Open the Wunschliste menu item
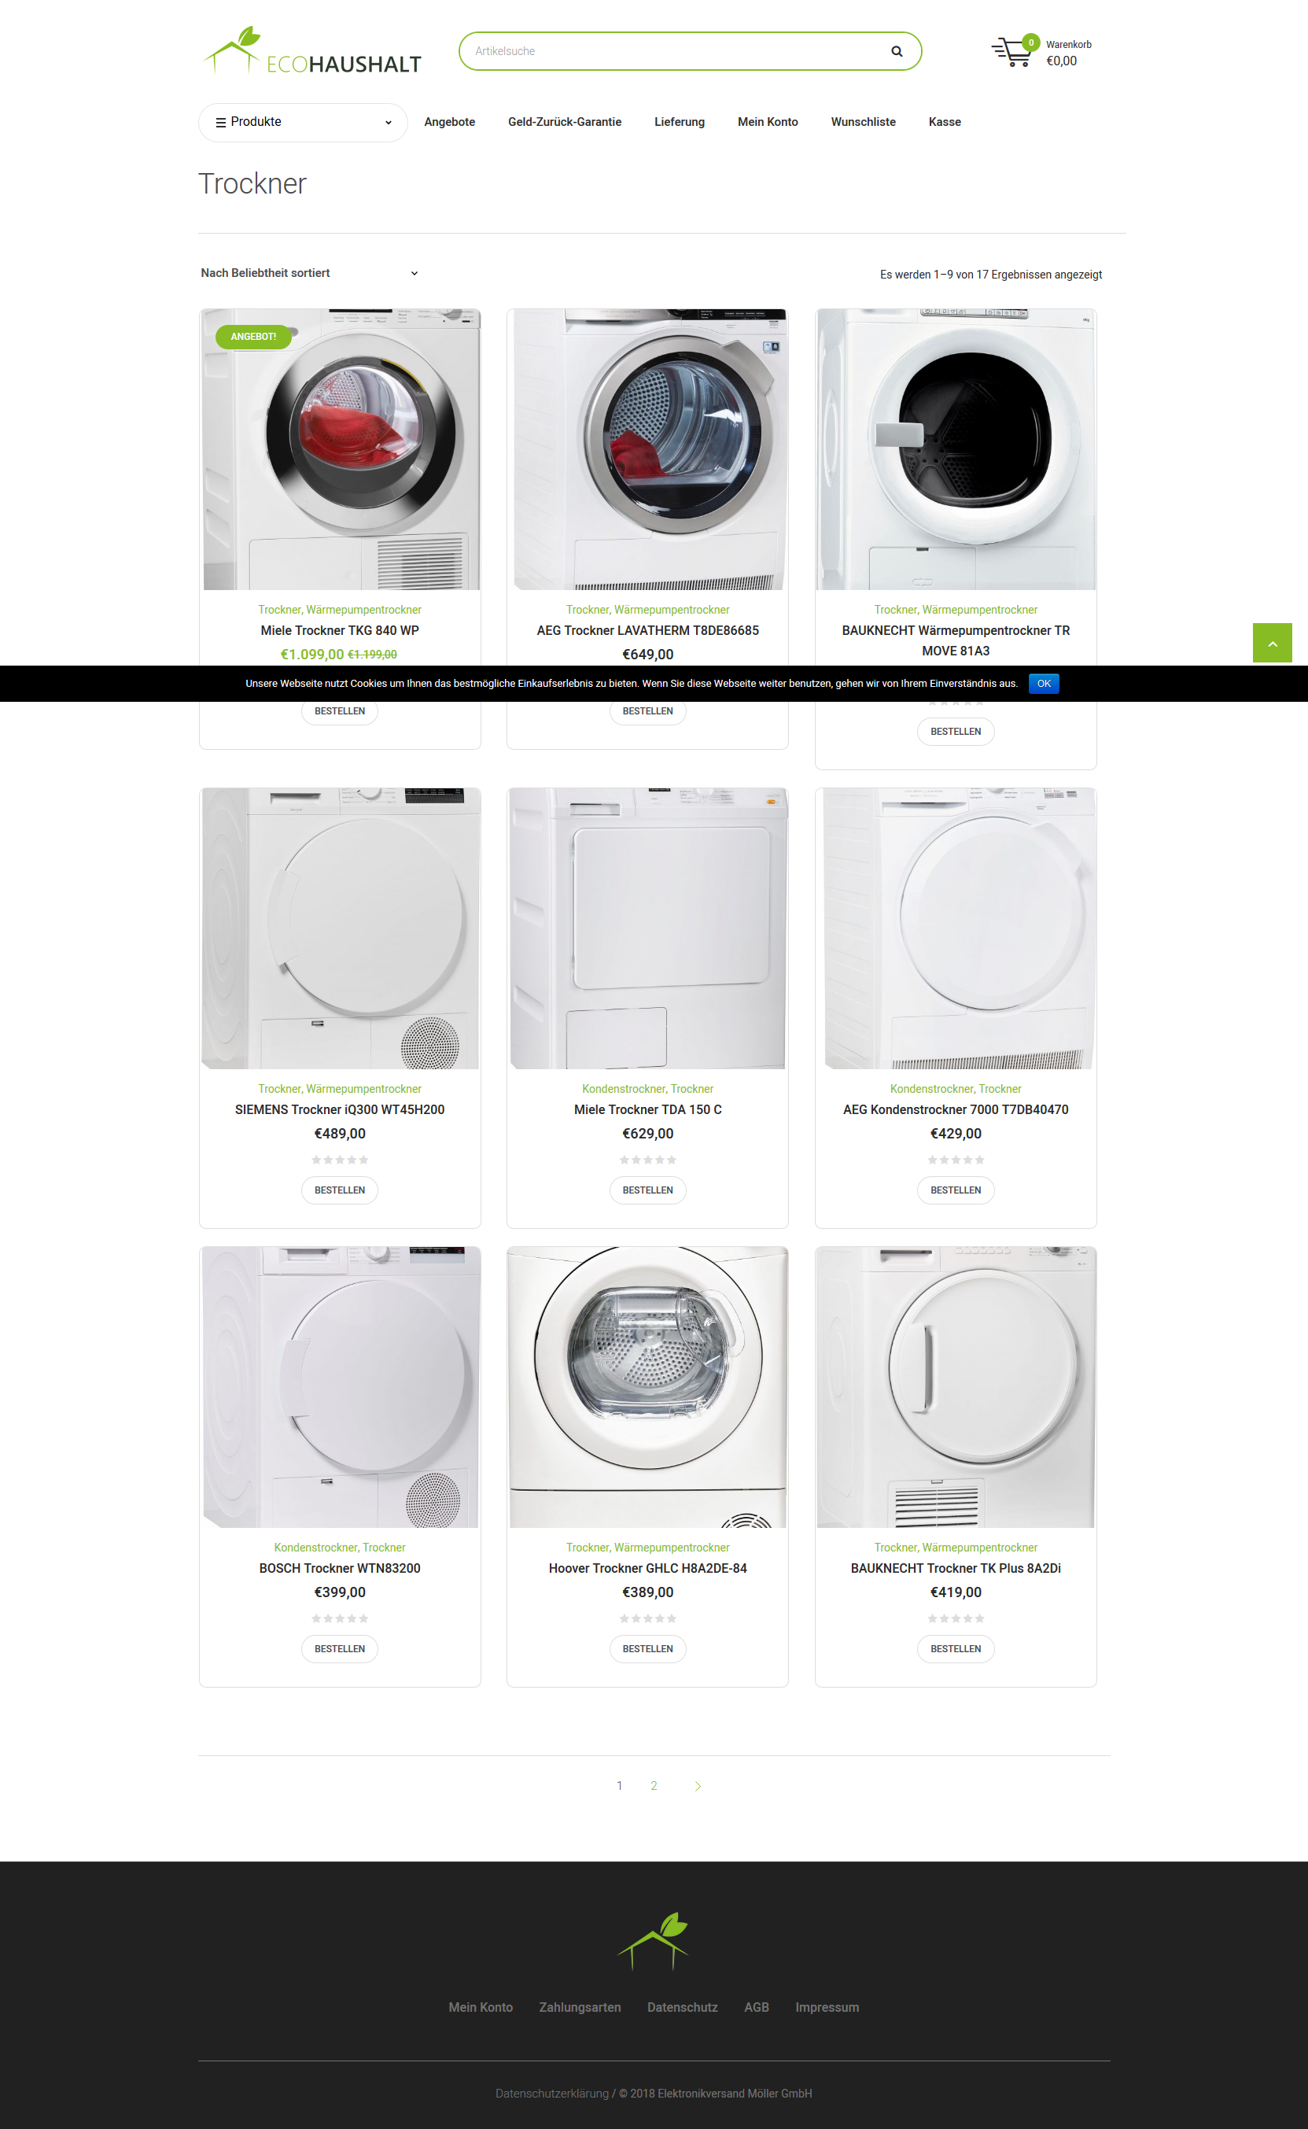This screenshot has height=2129, width=1308. coord(863,122)
